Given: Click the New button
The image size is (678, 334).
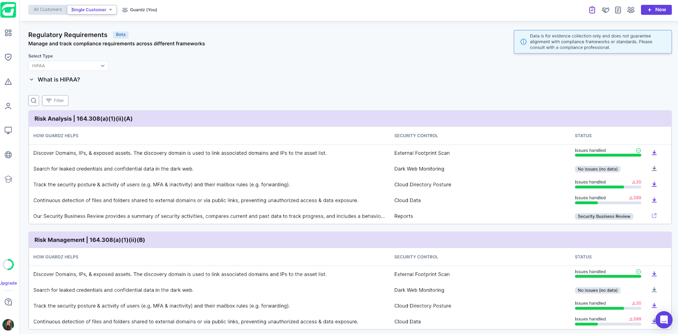Looking at the screenshot, I should click(656, 10).
